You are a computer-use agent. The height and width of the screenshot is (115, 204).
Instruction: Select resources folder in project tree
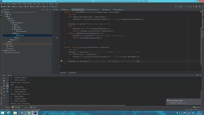point(14,40)
